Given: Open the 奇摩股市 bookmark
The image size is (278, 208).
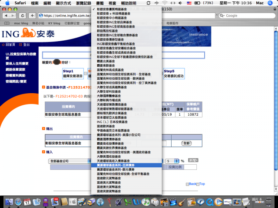Looking at the screenshot, I should [x=172, y=23].
